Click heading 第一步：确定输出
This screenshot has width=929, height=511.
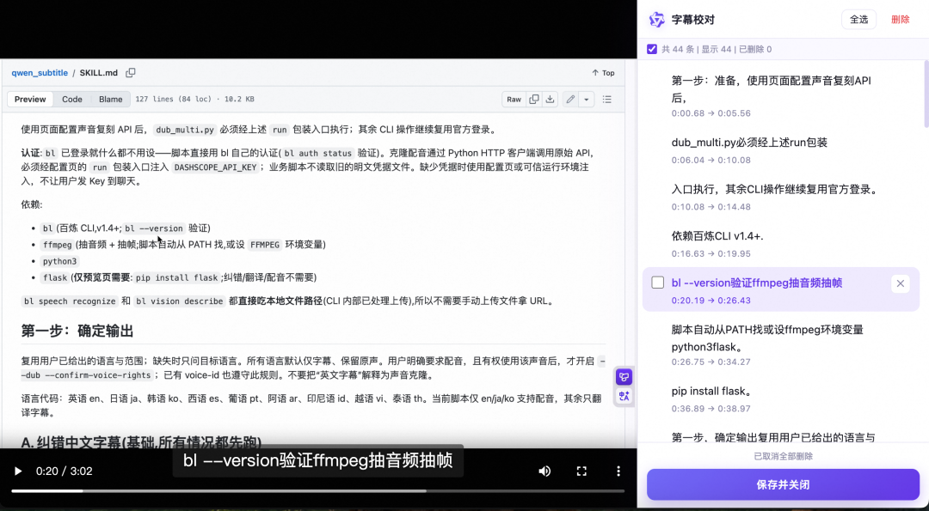77,331
